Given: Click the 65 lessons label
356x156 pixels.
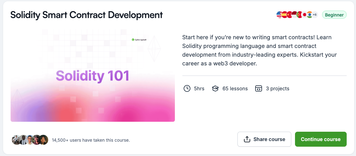Looking at the screenshot, I should click(x=235, y=88).
